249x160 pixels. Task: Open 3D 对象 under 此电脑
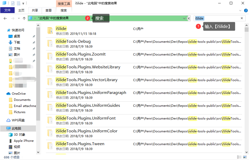click(x=19, y=135)
